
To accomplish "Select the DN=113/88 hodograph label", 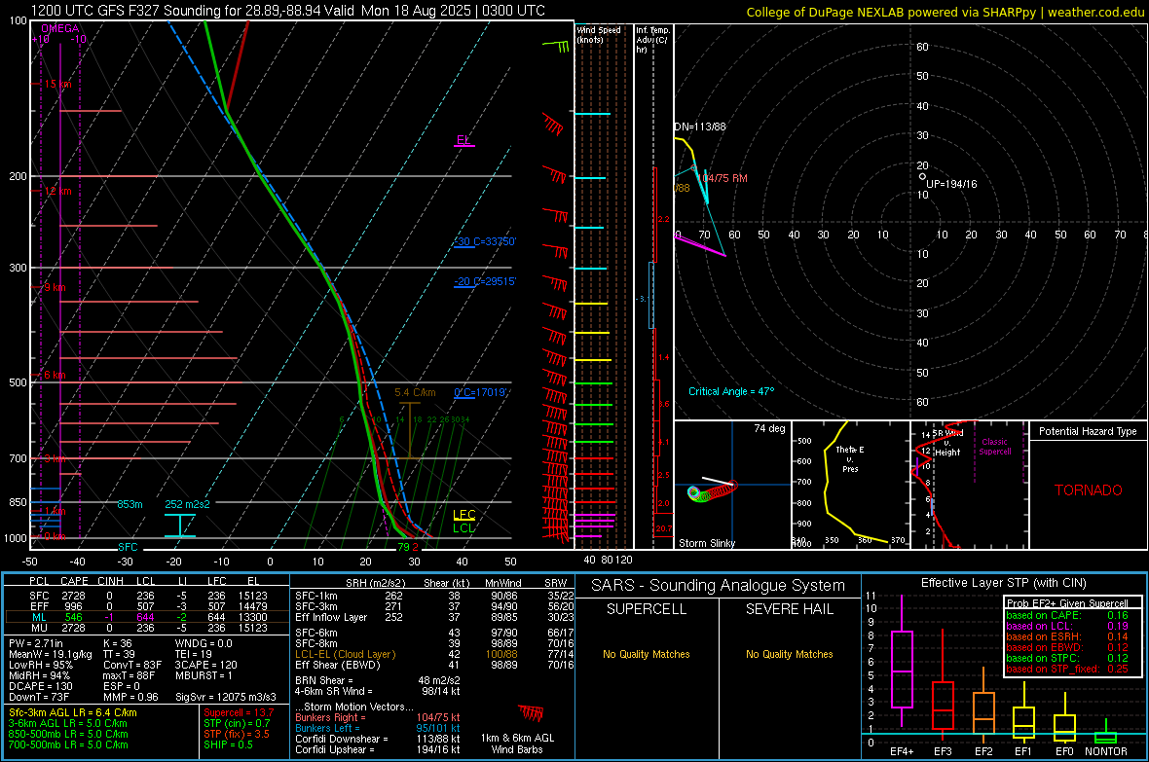I will (700, 127).
